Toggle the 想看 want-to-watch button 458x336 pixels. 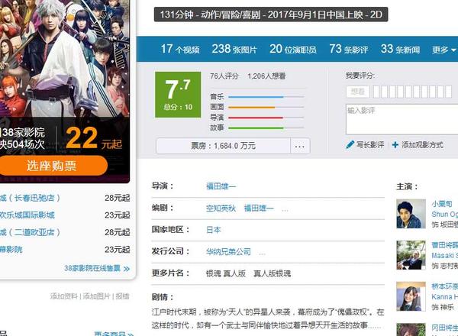[358, 92]
